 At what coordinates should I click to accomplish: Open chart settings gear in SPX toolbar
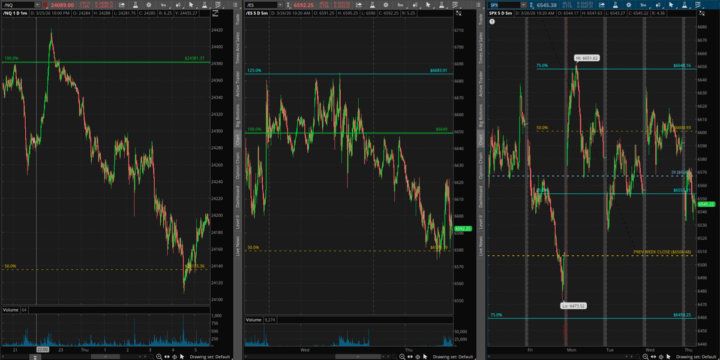[x=628, y=5]
